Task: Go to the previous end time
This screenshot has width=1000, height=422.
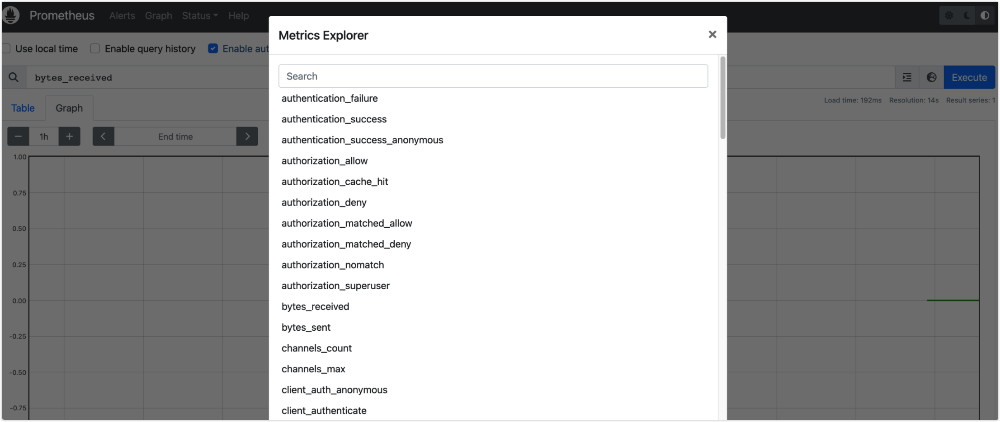Action: (x=103, y=136)
